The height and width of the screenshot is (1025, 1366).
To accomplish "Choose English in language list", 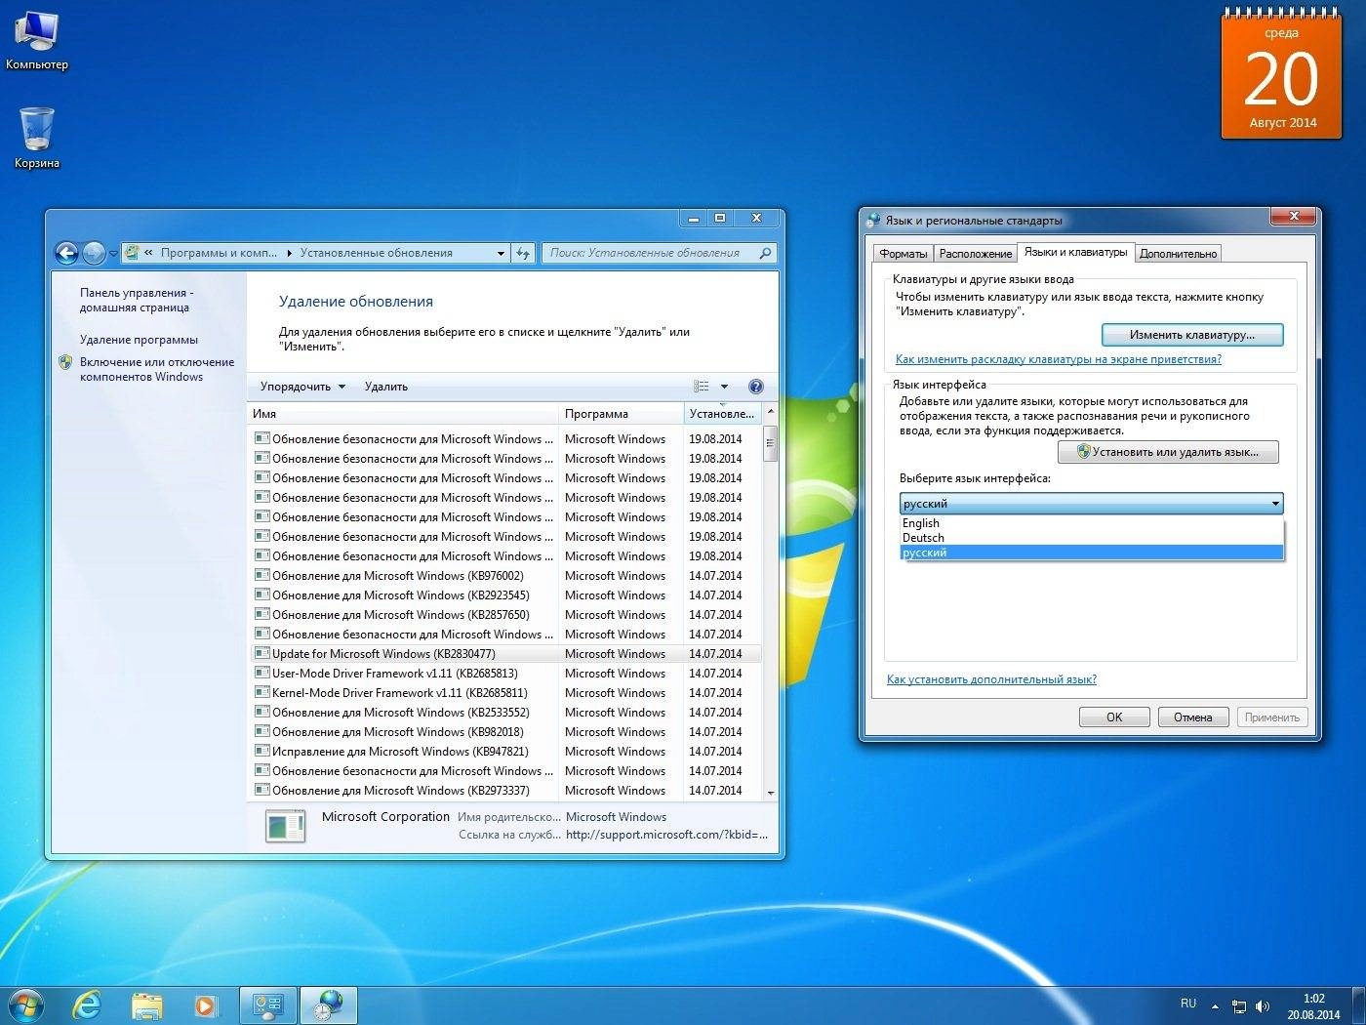I will tap(1091, 523).
